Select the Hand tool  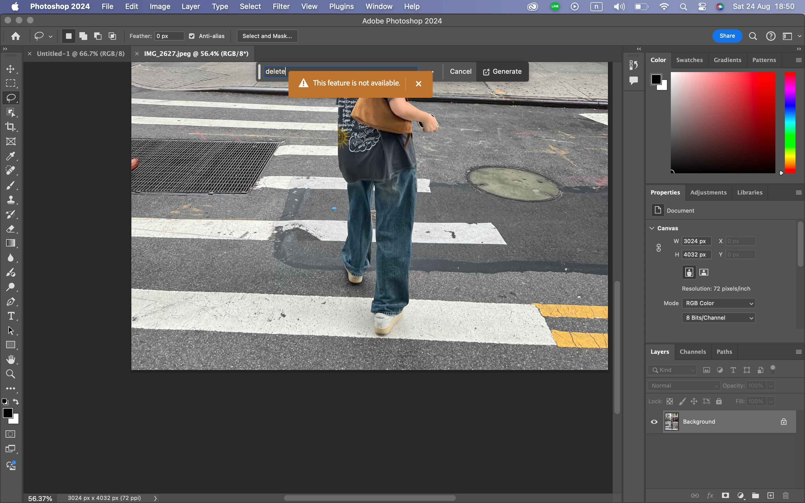[11, 359]
